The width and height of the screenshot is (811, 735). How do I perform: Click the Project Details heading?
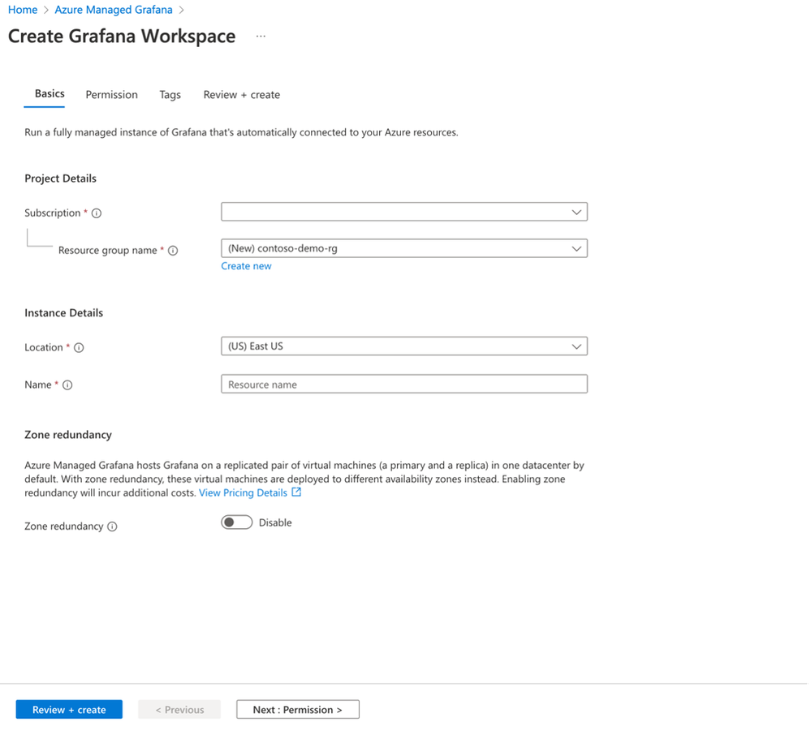61,178
